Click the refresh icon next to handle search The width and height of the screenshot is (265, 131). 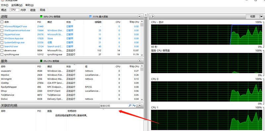[x=134, y=105]
